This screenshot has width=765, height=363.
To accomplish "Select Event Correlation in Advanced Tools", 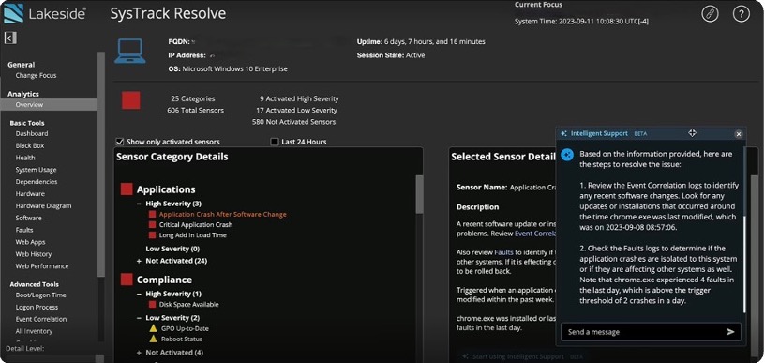I will click(41, 319).
